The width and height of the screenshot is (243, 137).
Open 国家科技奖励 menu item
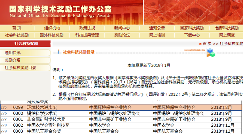tap(192, 28)
